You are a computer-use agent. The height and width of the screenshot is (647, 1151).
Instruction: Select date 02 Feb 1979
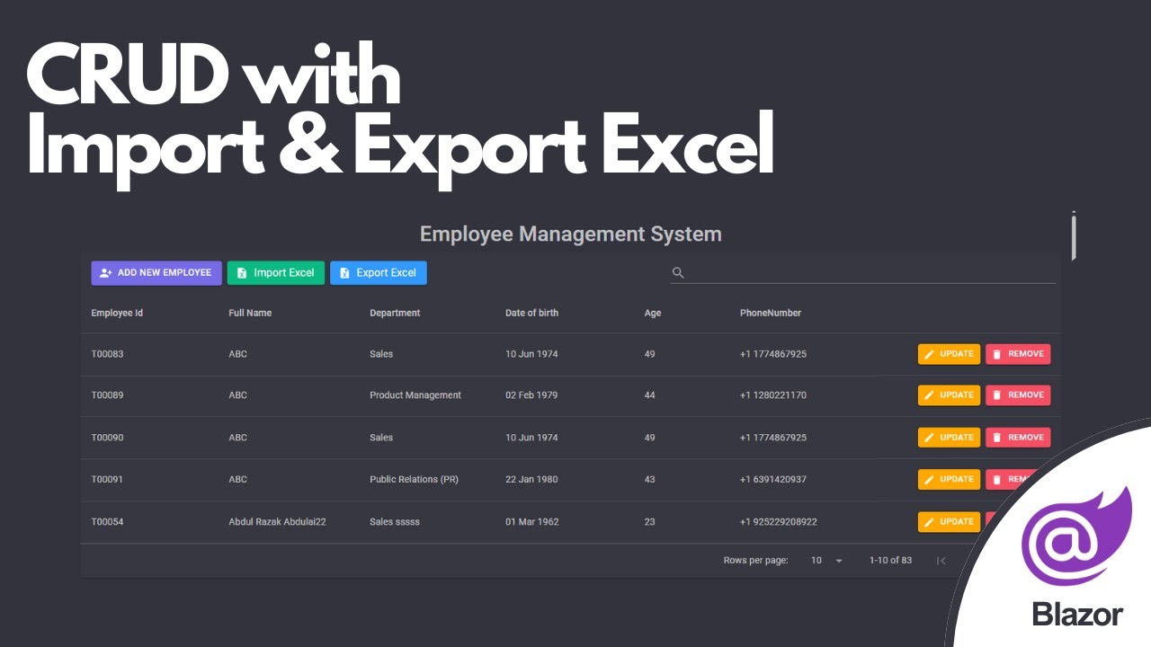531,395
